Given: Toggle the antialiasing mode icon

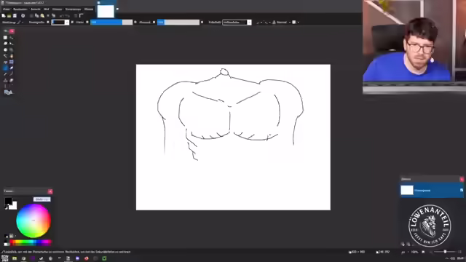Looking at the screenshot, I should pos(259,23).
